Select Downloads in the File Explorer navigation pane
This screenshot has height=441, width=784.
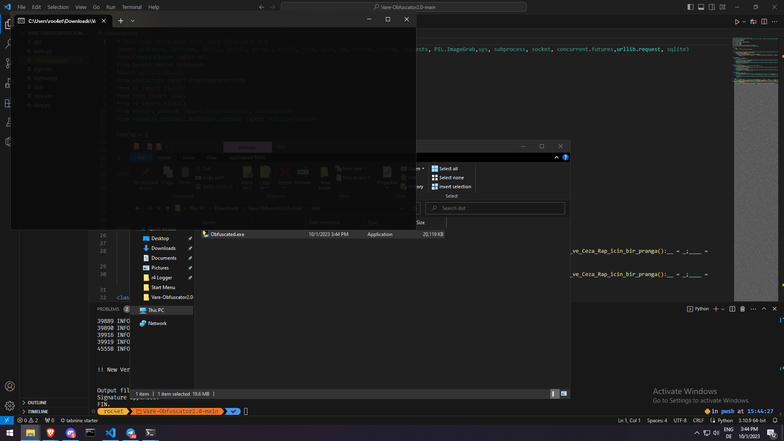coord(163,248)
